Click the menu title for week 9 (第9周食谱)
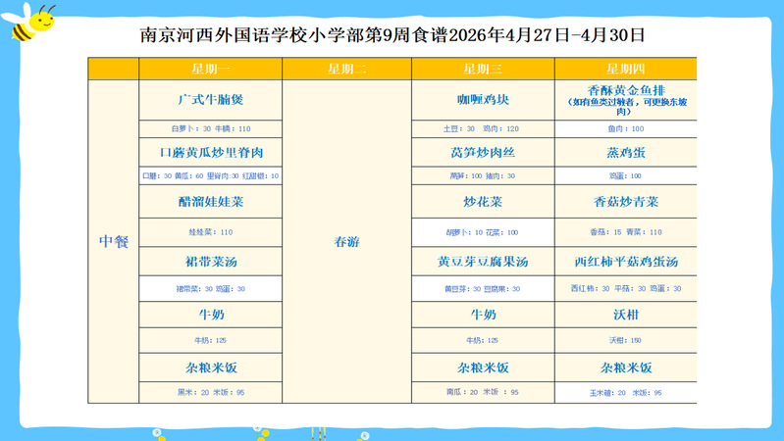Screen dimensions: 784x441 [392, 35]
